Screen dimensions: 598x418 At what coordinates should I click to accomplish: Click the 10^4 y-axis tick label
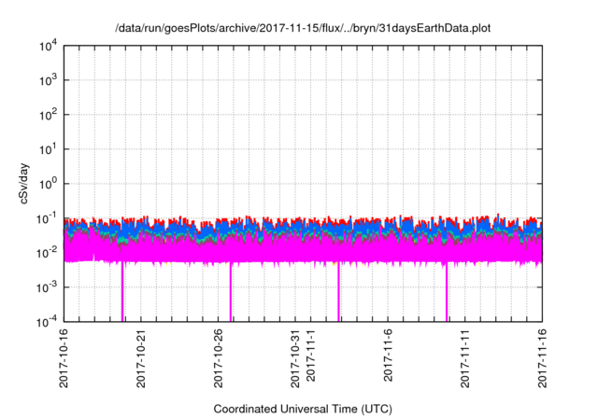49,46
